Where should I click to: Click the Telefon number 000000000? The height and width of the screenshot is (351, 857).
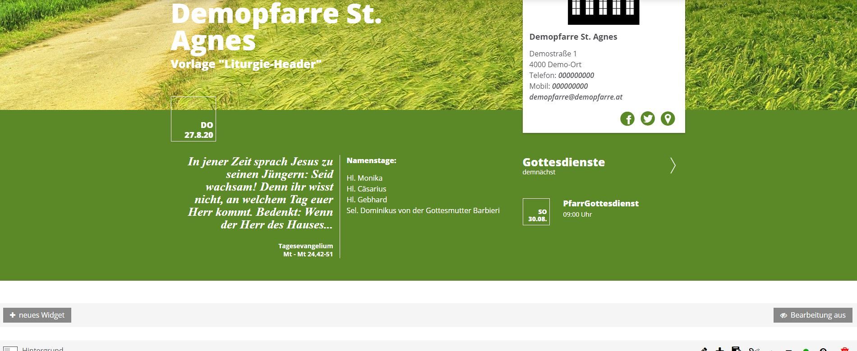click(576, 75)
